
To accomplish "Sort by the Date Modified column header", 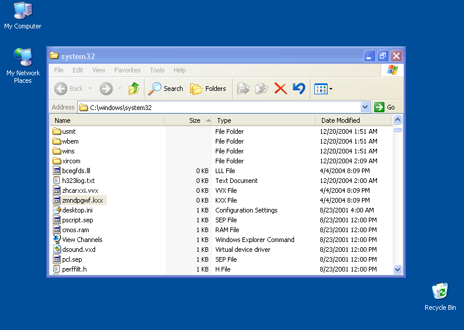I will click(354, 120).
